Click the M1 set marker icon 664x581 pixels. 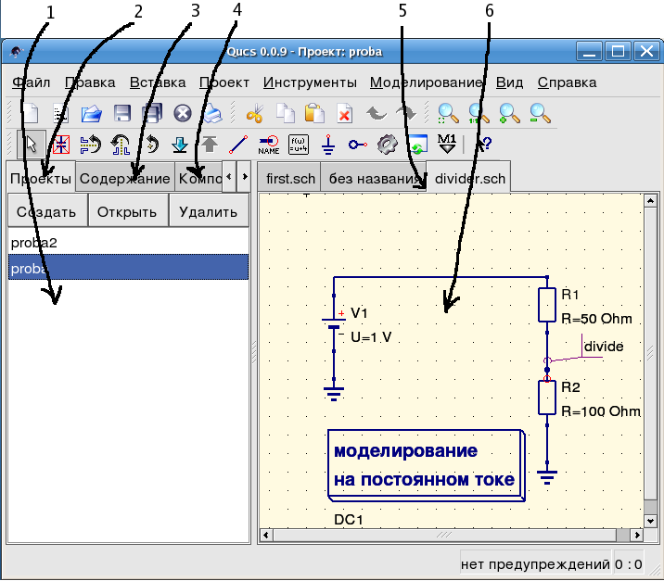(447, 144)
